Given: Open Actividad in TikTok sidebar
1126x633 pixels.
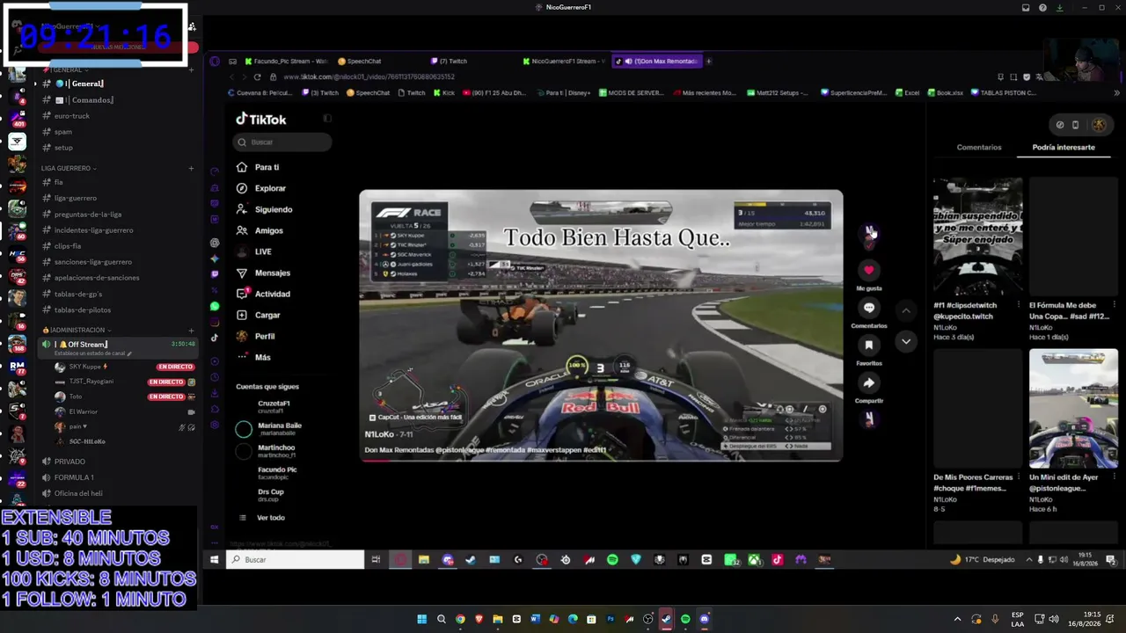Looking at the screenshot, I should pos(263,294).
